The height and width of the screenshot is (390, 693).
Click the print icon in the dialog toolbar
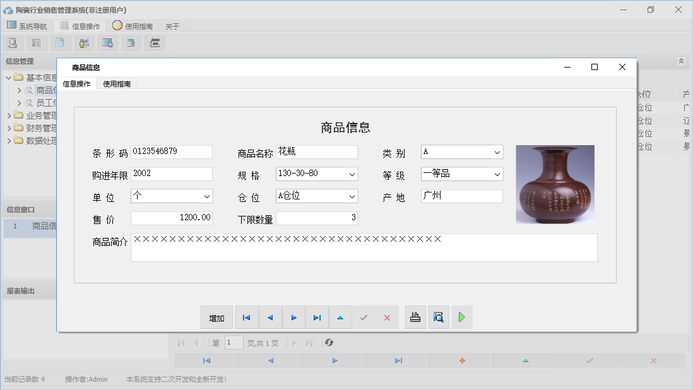tap(415, 317)
